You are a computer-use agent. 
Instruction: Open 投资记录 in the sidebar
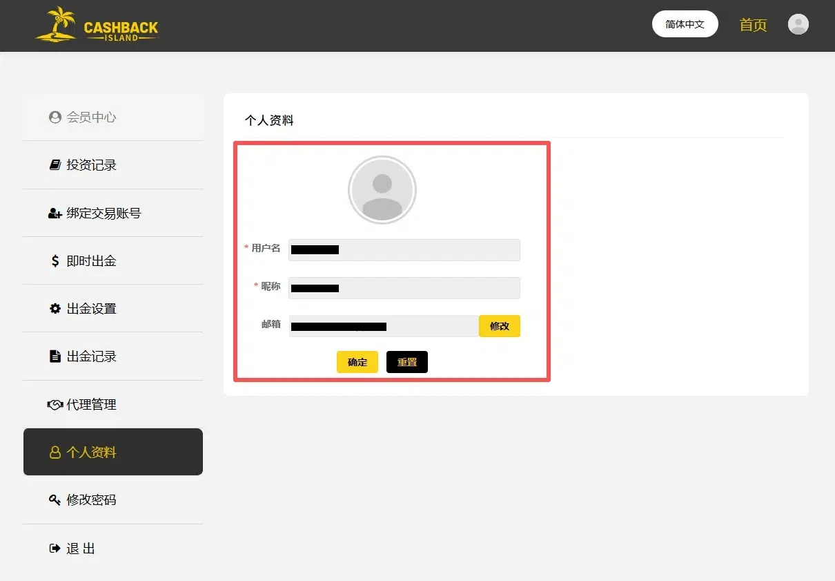point(113,165)
